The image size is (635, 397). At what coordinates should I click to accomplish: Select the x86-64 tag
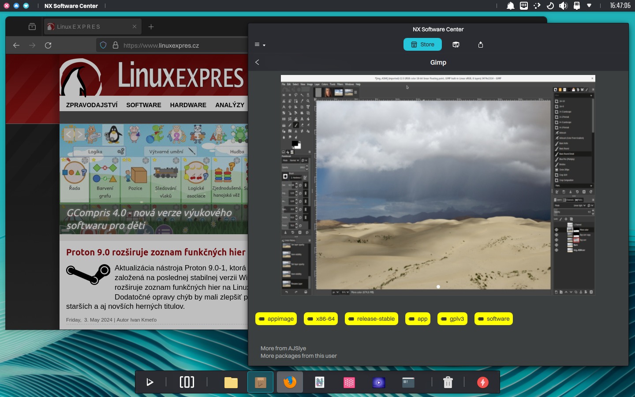(x=321, y=319)
